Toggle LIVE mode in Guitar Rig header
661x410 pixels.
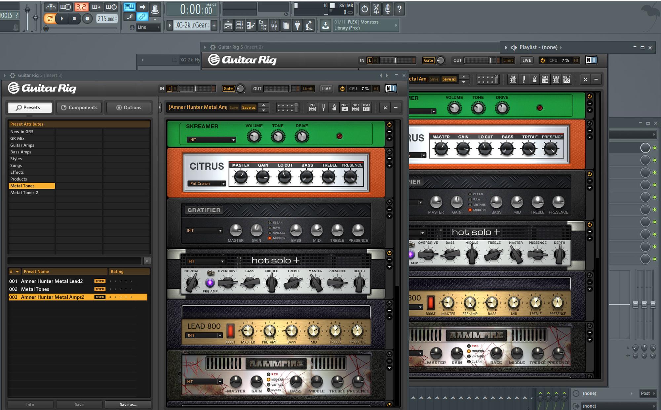(326, 89)
